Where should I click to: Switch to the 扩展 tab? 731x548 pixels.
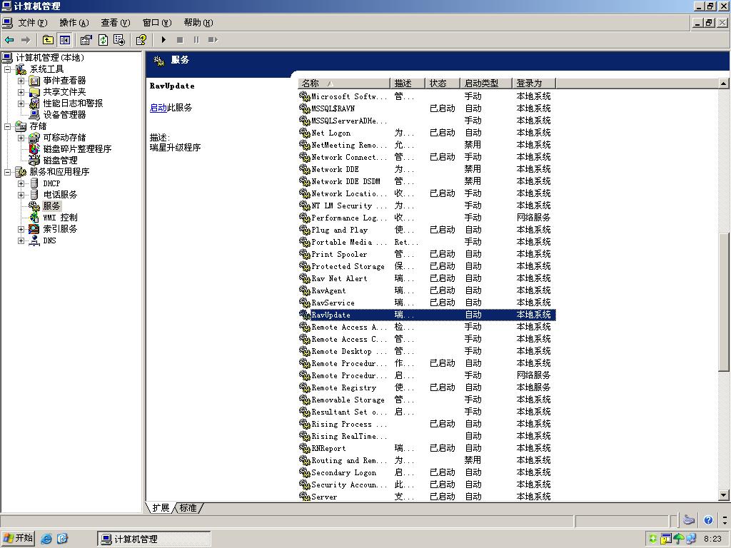pyautogui.click(x=161, y=508)
